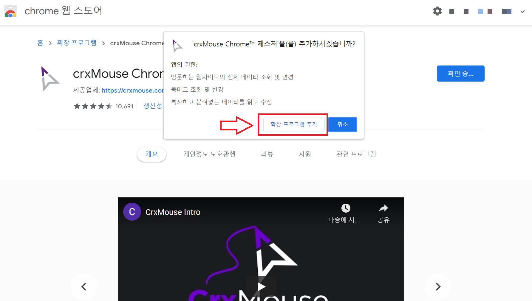Open 확장 프로그램 breadcrumb link

pyautogui.click(x=77, y=43)
